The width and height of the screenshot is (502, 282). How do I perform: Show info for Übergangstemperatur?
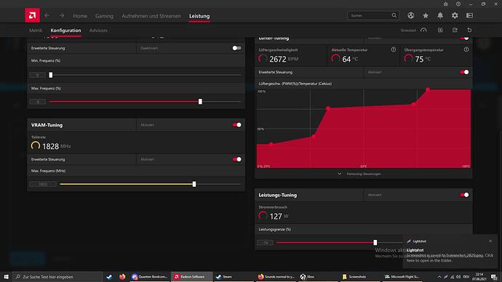pyautogui.click(x=466, y=49)
